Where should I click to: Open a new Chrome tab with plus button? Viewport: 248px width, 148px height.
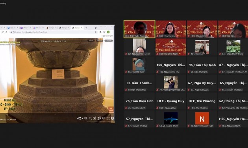pyautogui.click(x=86, y=28)
